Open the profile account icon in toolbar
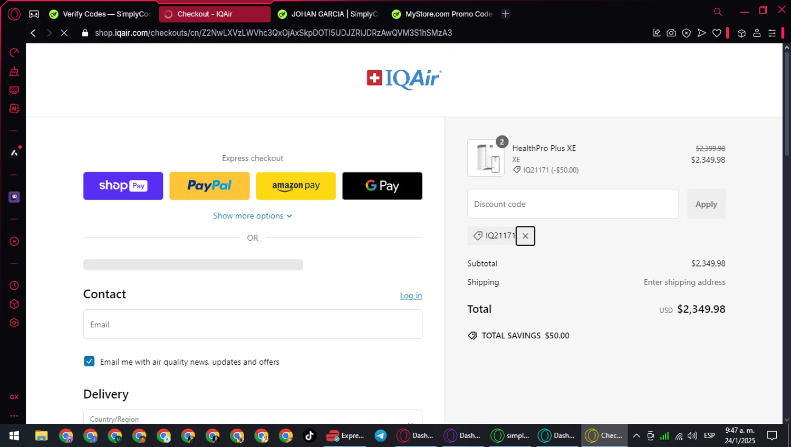 click(x=757, y=33)
